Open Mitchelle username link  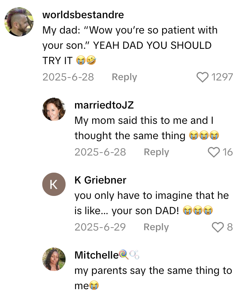pyautogui.click(x=97, y=255)
